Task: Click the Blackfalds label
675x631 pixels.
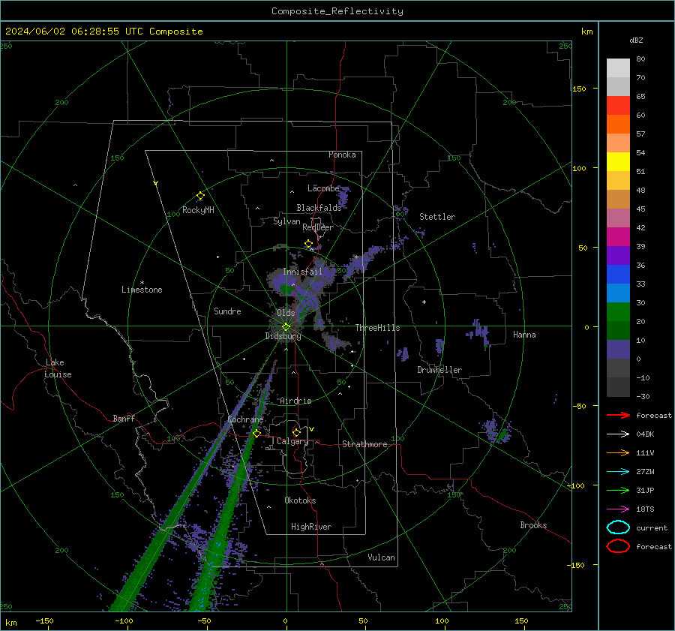Action: coord(319,208)
